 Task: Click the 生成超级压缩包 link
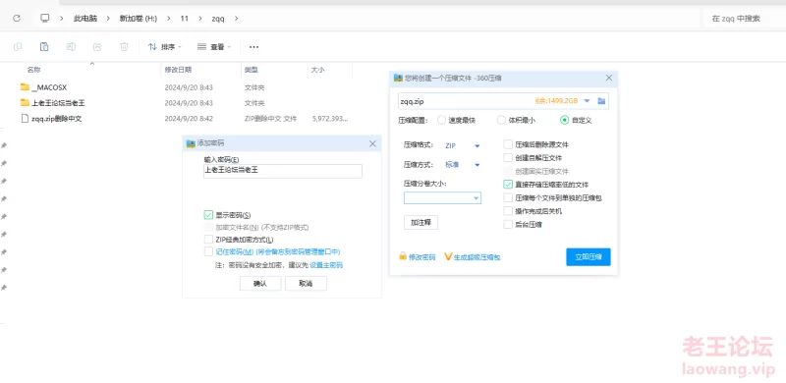(477, 256)
